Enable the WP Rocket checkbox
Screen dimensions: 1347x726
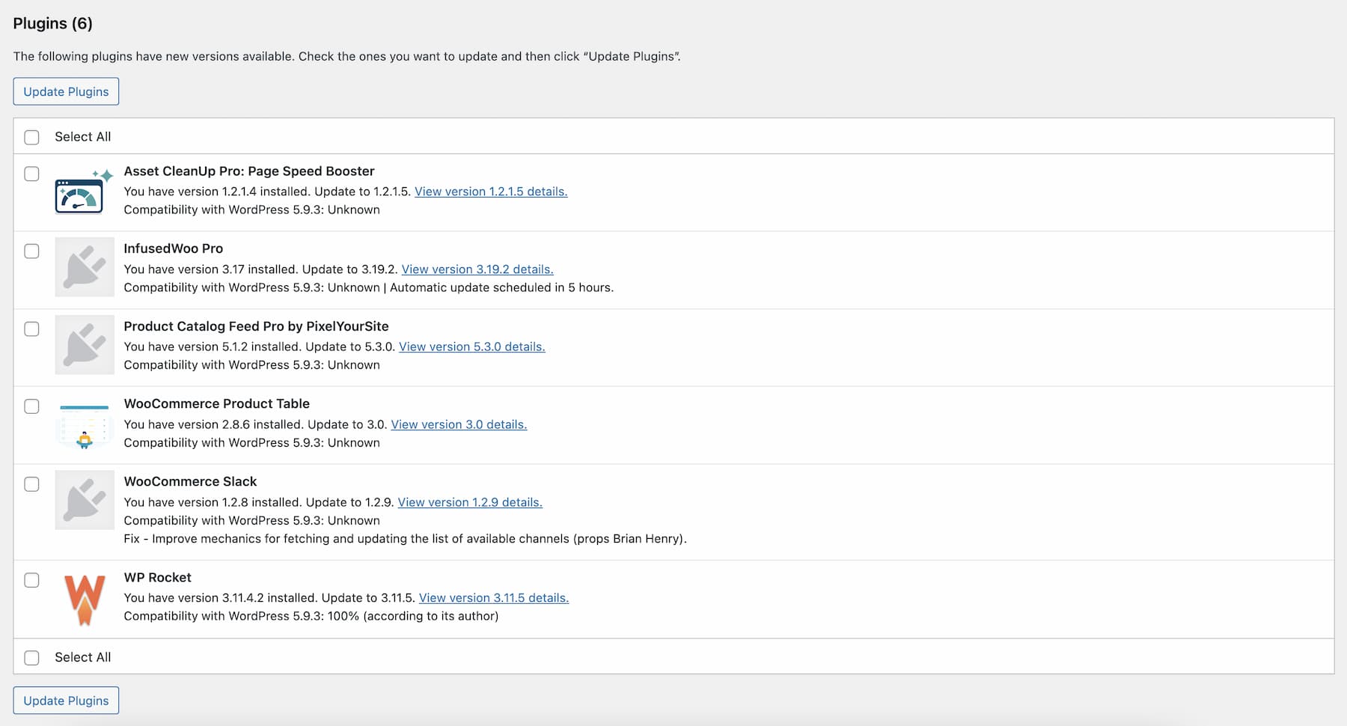(x=31, y=580)
